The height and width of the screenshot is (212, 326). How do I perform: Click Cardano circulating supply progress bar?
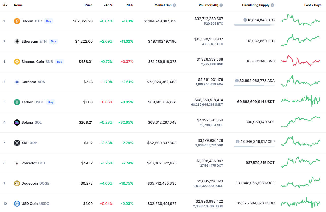[x=254, y=86]
